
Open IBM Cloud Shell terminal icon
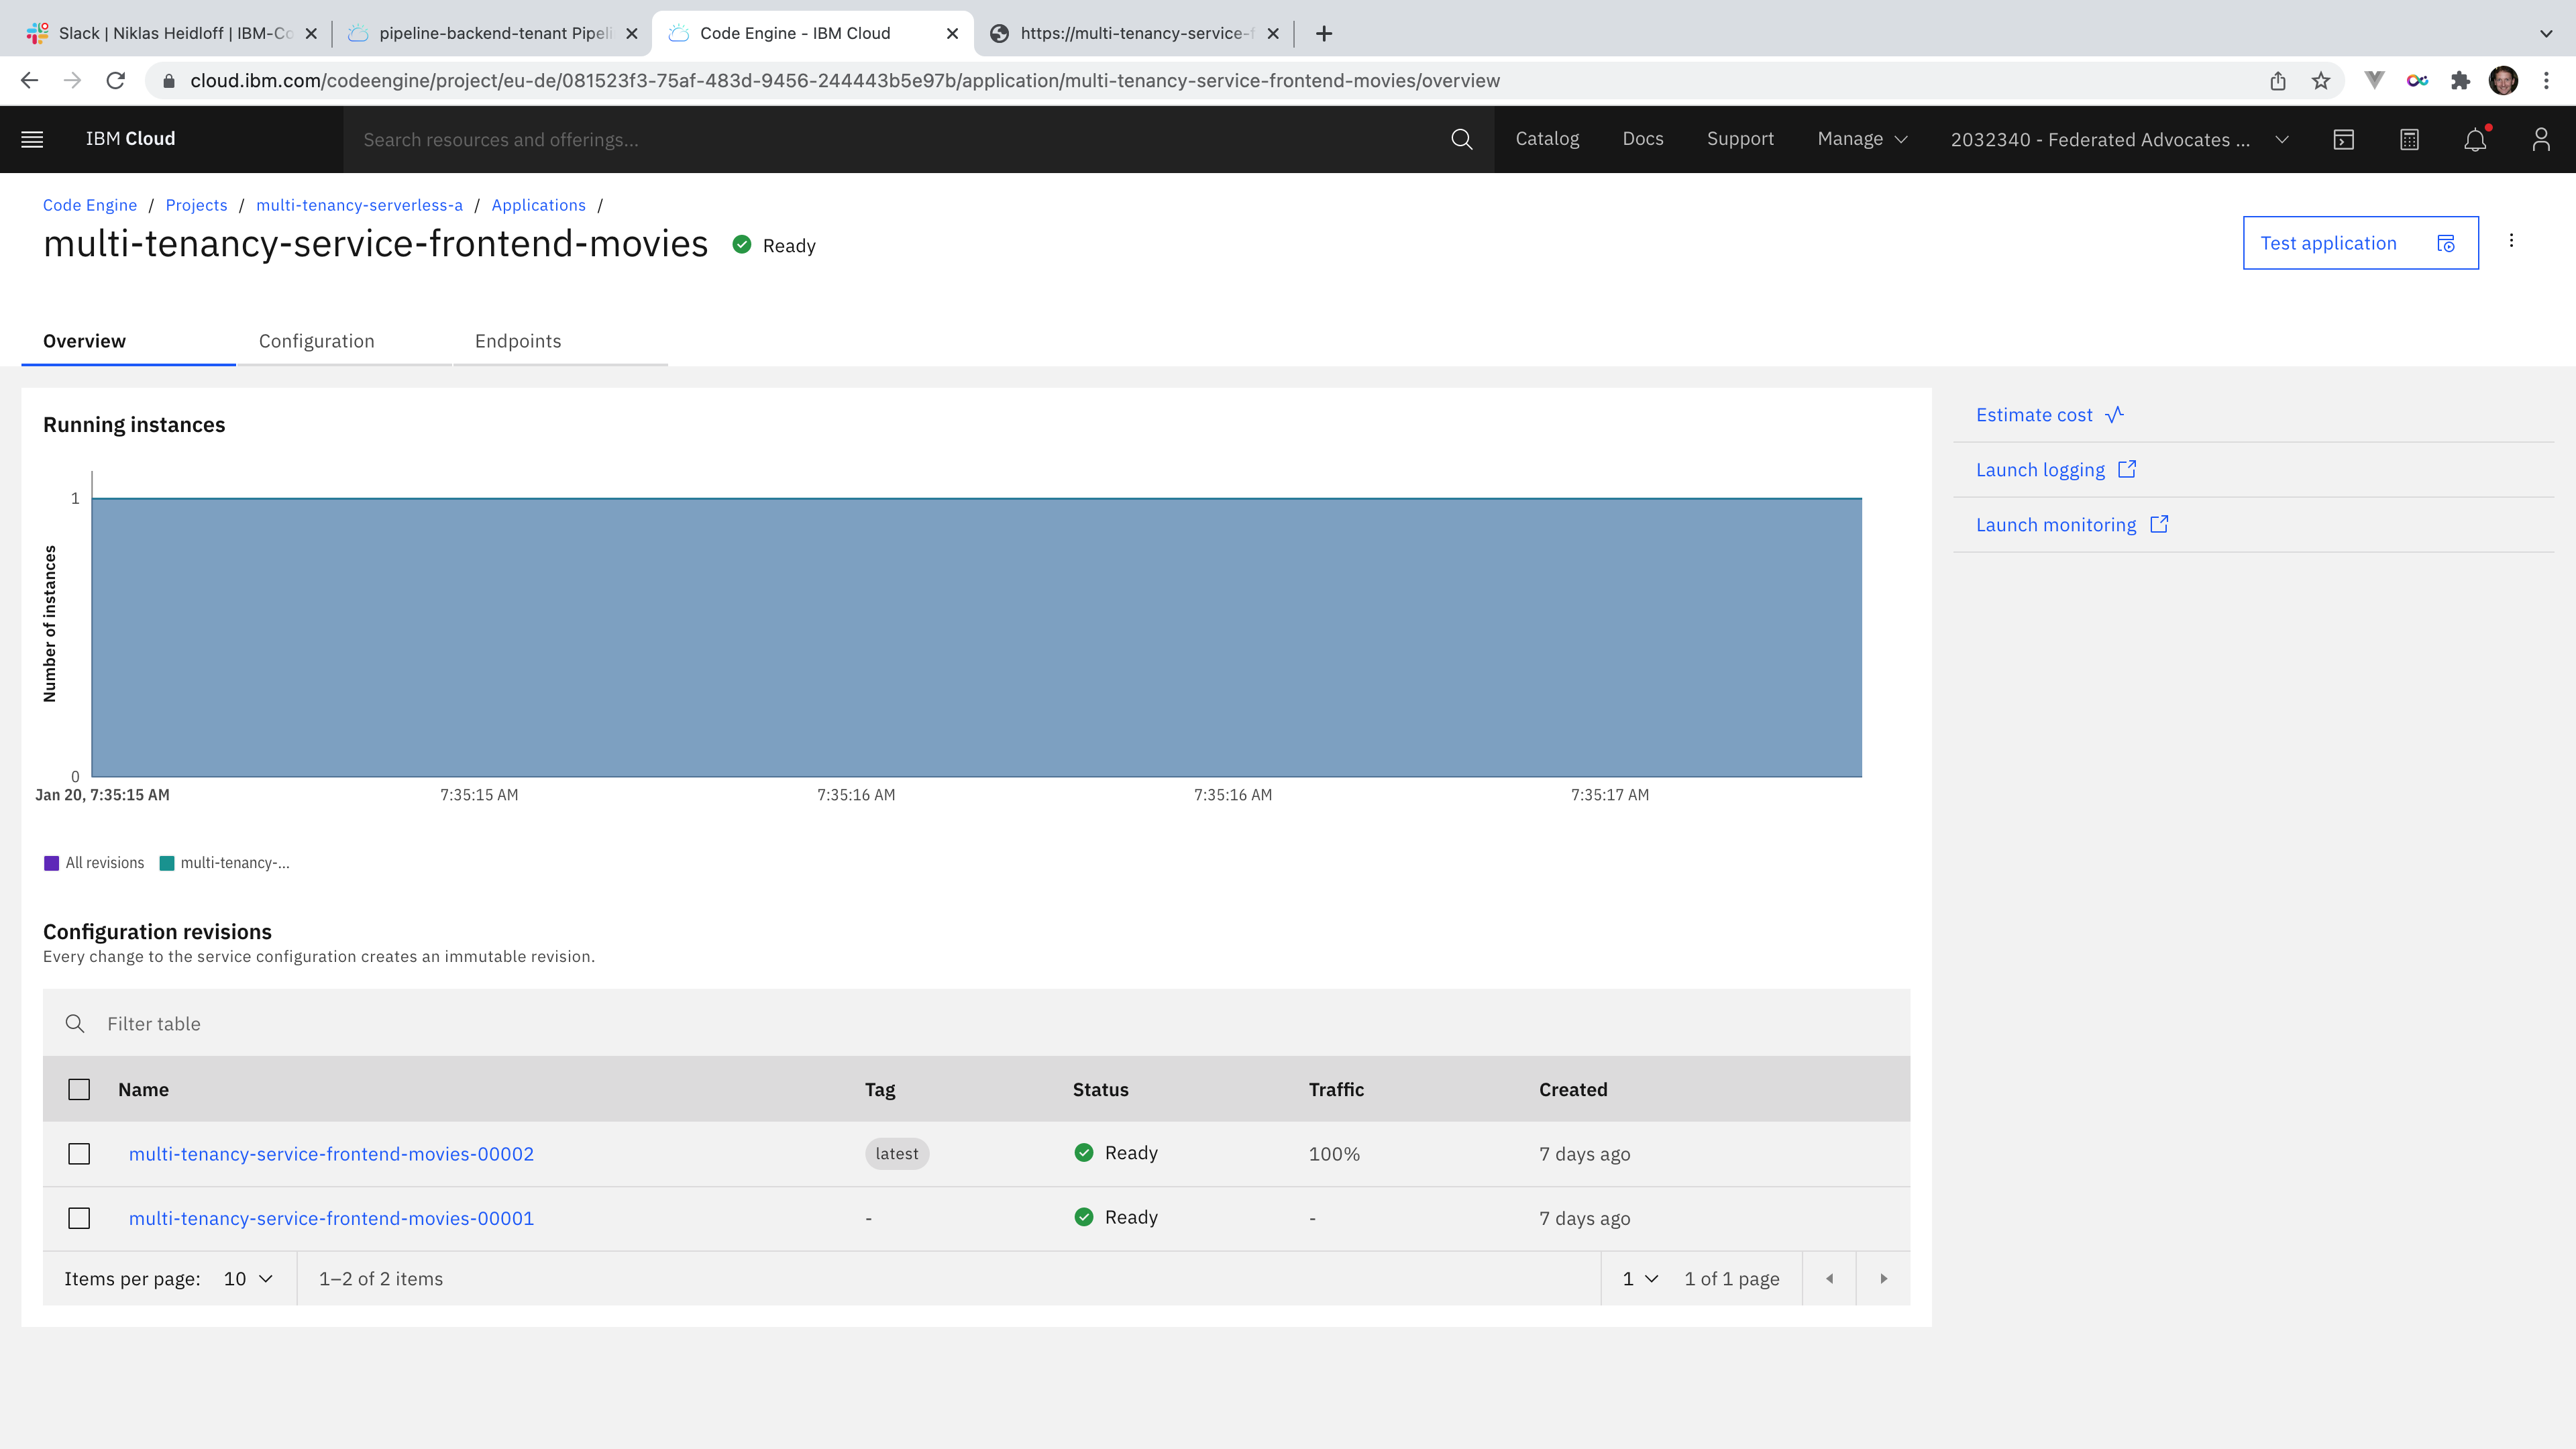2343,139
